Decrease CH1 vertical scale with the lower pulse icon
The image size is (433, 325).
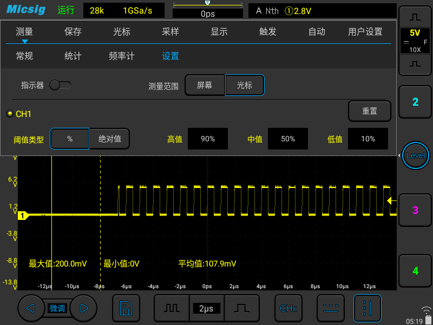[415, 64]
